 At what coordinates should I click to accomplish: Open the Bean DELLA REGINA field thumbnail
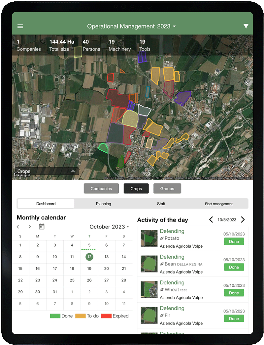[149, 264]
